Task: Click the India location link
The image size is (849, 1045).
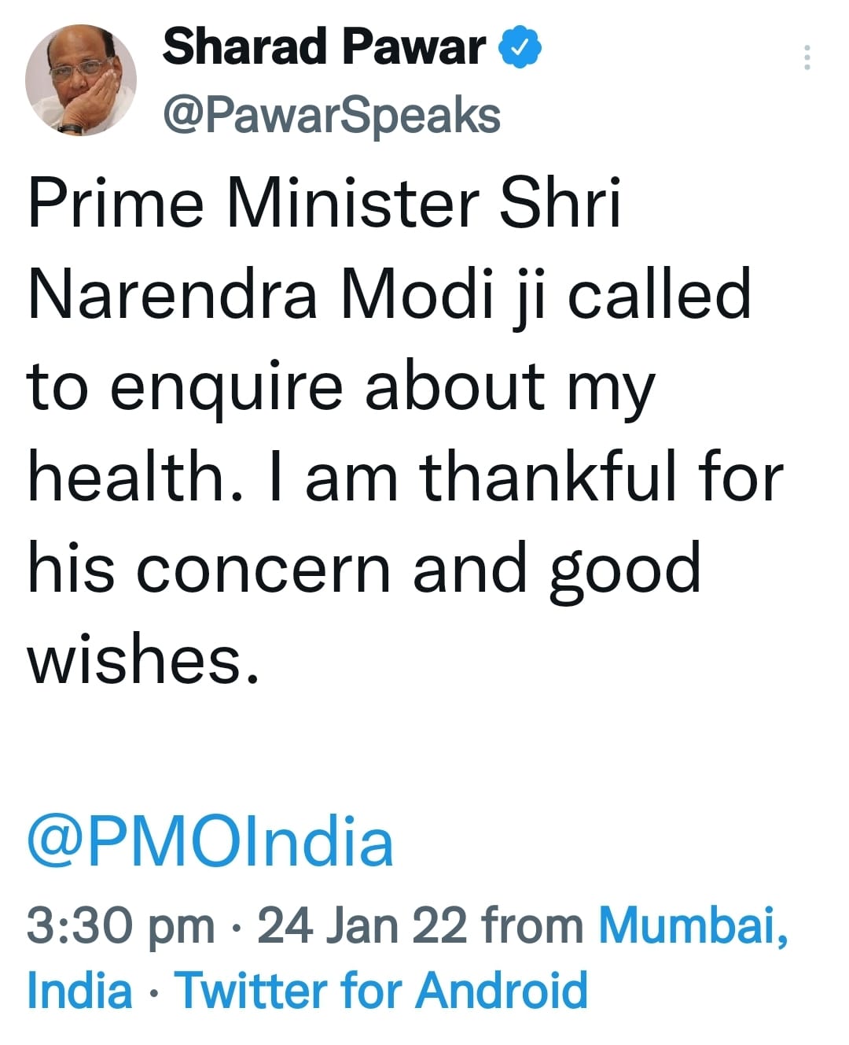Action: (x=80, y=990)
